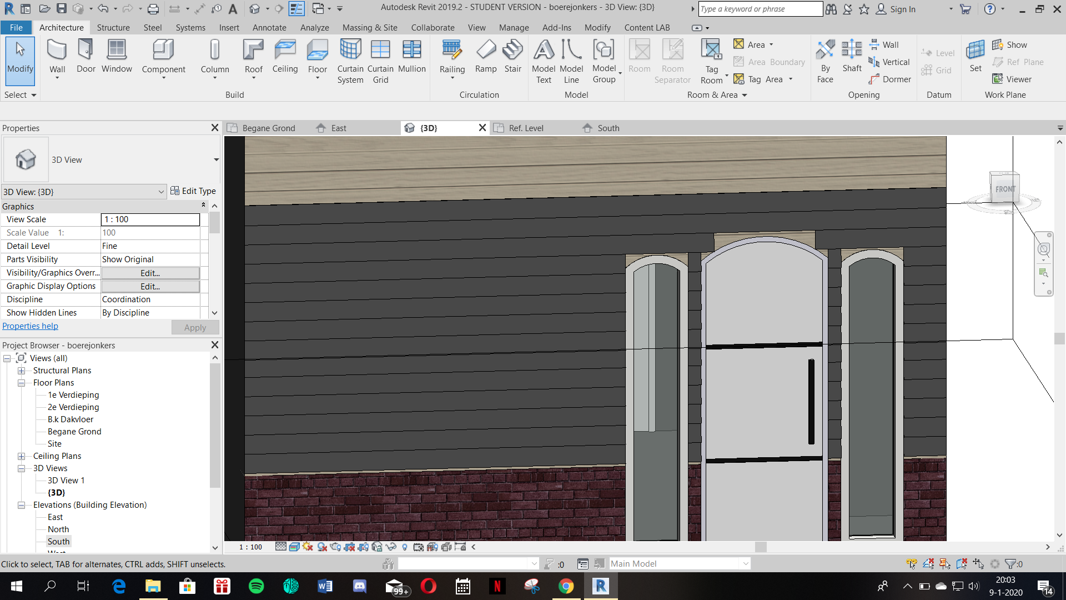Switch to the Annotate ribbon tab
1066x600 pixels.
point(269,27)
